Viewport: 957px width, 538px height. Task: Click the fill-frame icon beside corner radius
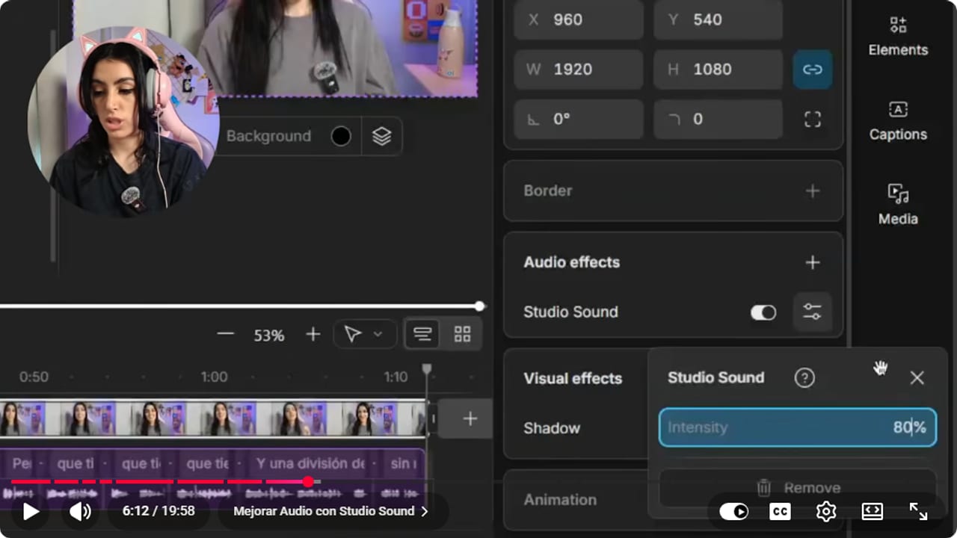tap(813, 120)
